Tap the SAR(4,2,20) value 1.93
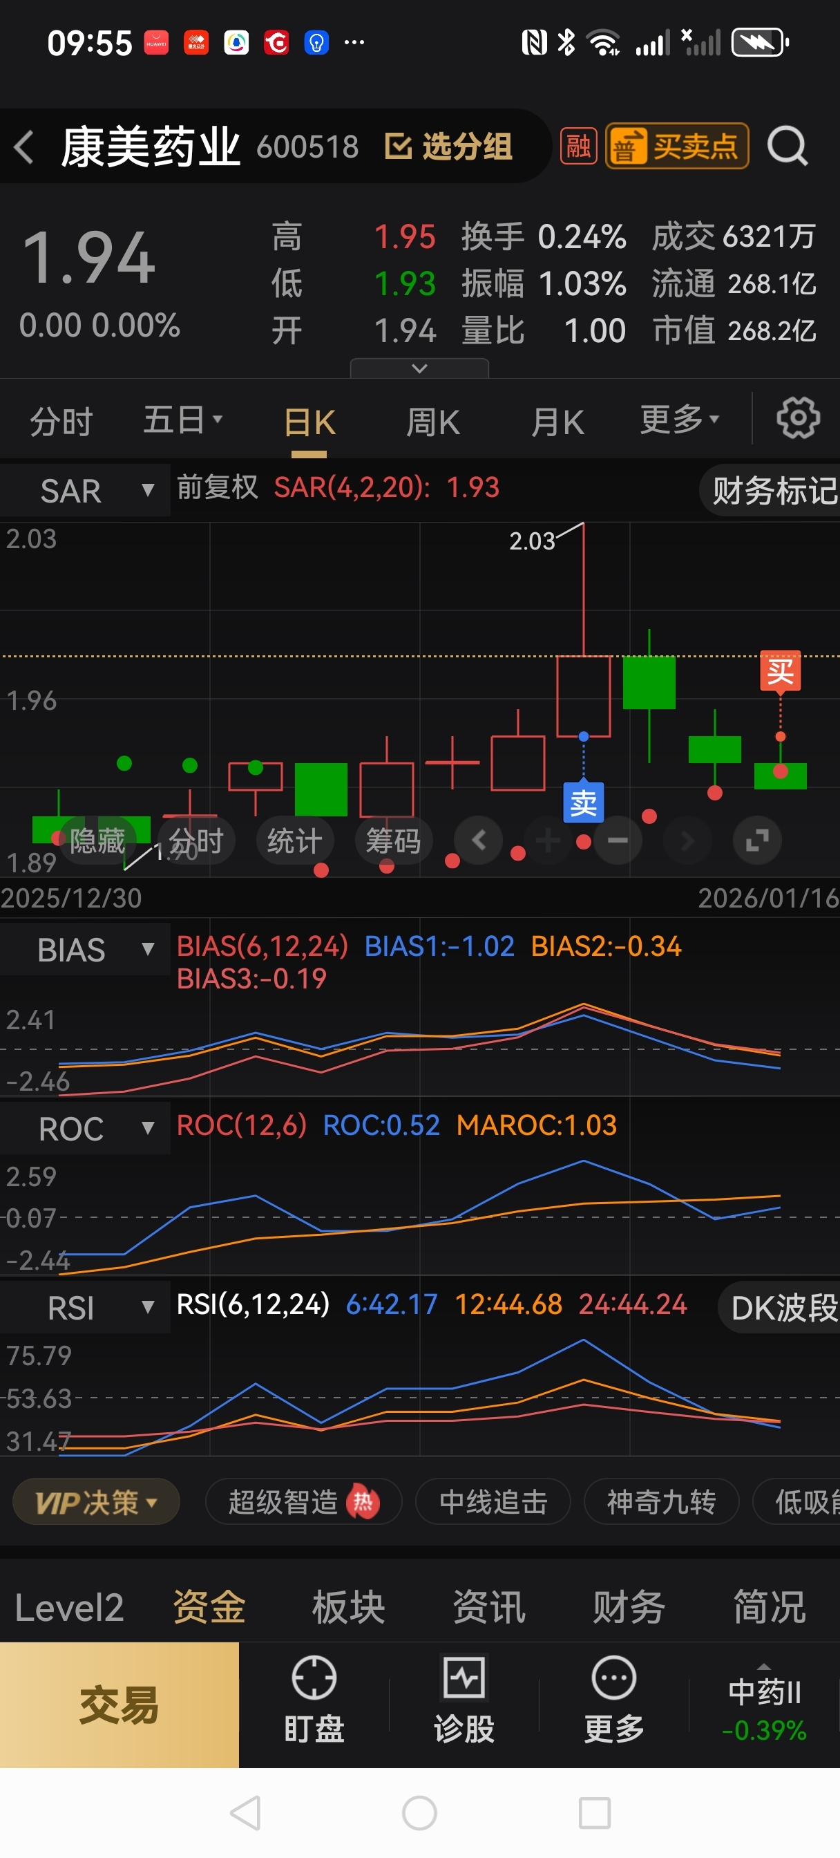Image resolution: width=840 pixels, height=1858 pixels. pos(473,487)
